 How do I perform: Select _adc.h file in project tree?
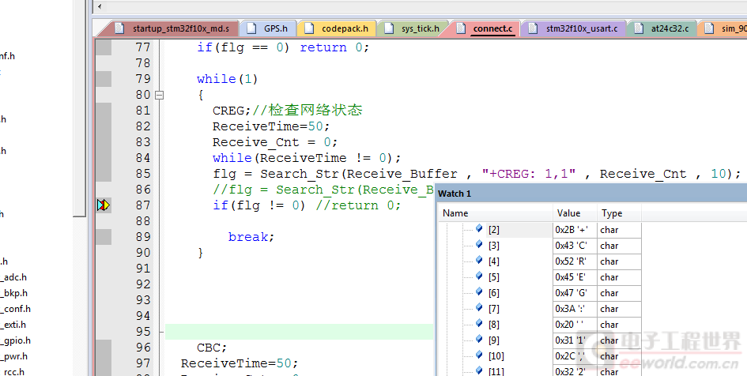tap(14, 277)
